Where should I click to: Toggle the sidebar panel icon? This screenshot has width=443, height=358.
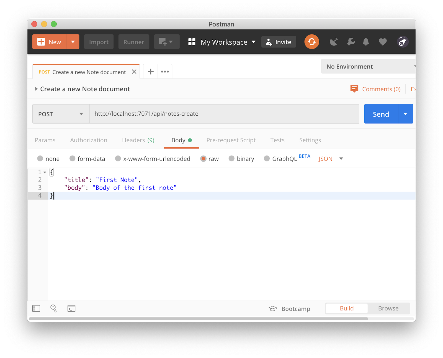pos(36,308)
